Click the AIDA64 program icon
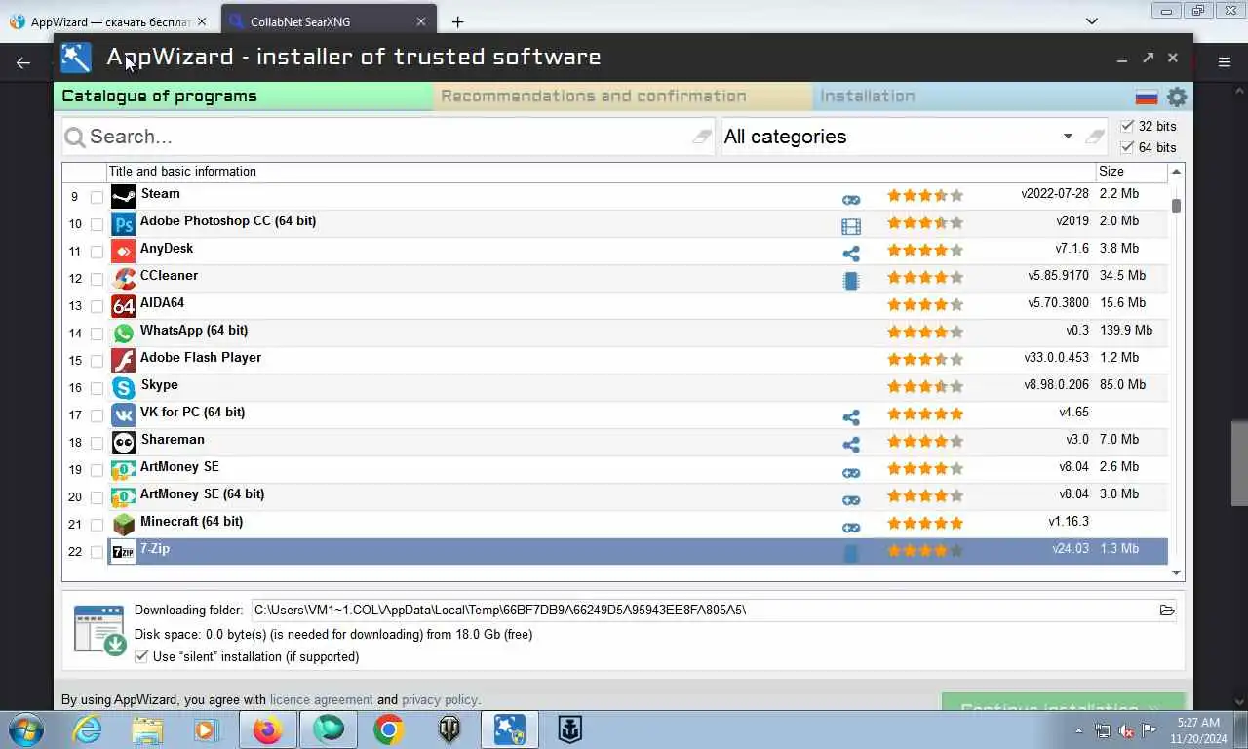Image resolution: width=1248 pixels, height=749 pixels. pos(123,306)
